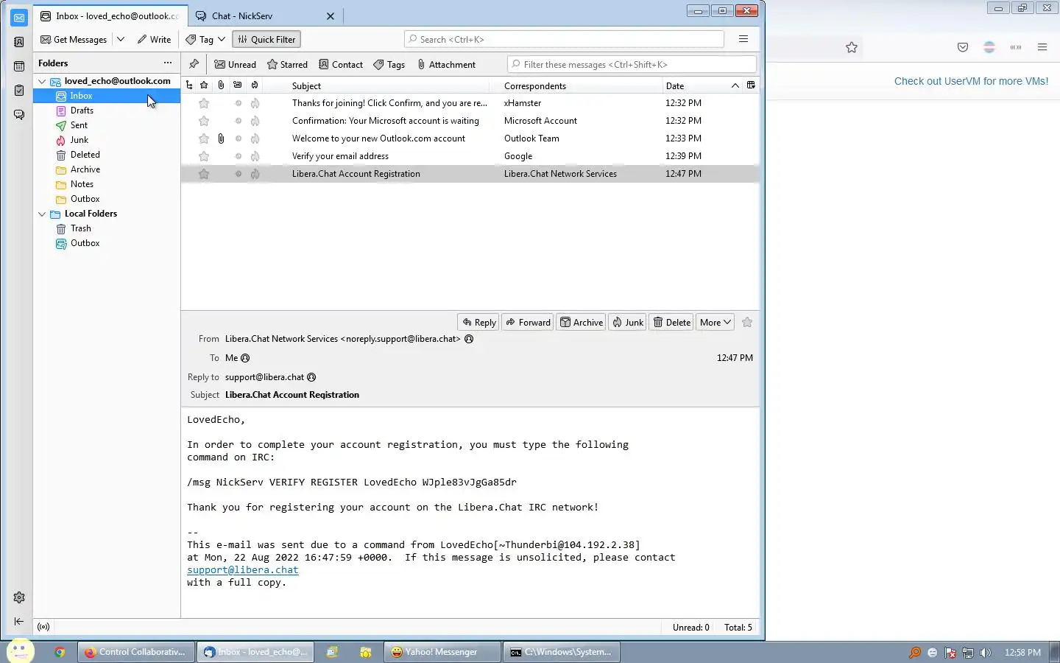
Task: Toggle keep filters pin icon
Action: [x=194, y=64]
